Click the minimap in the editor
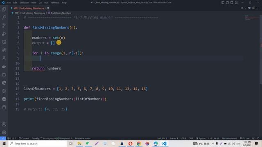This screenshot has height=147, width=262. (251, 17)
